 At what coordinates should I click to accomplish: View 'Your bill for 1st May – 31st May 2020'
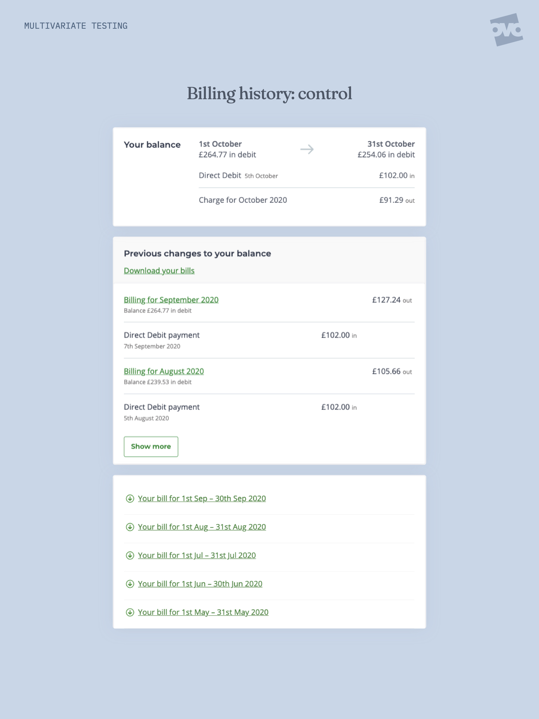203,612
